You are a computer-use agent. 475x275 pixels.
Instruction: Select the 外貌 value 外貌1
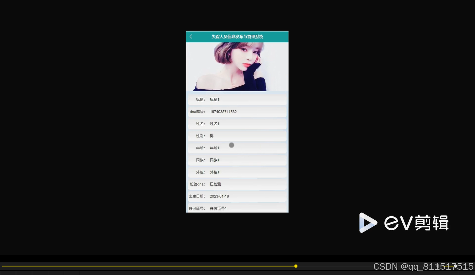[x=215, y=172]
